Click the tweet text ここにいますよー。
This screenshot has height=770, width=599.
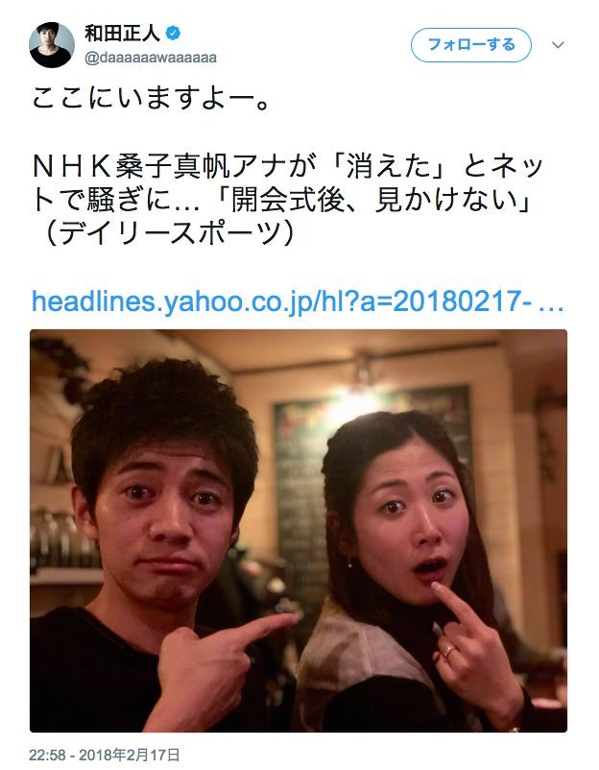[152, 99]
